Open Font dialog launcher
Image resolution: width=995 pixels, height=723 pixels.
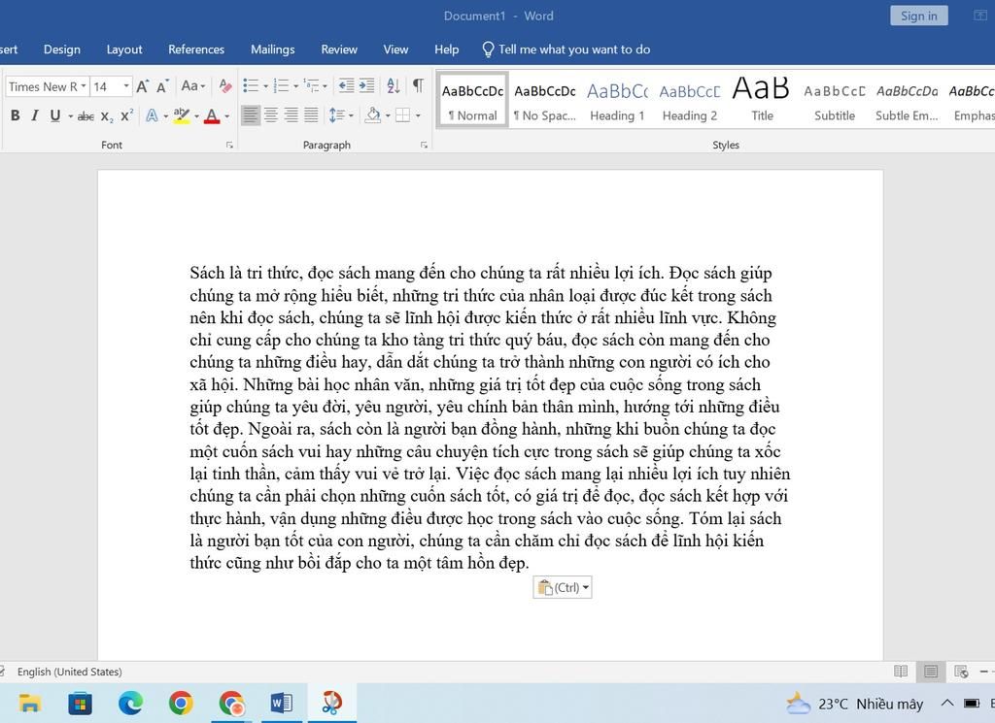pos(229,146)
